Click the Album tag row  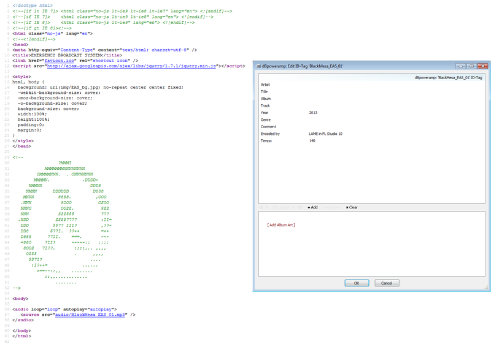click(371, 99)
